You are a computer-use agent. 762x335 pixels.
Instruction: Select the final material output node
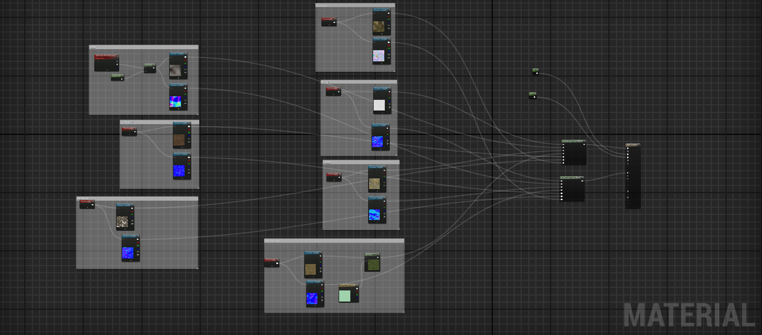point(633,176)
